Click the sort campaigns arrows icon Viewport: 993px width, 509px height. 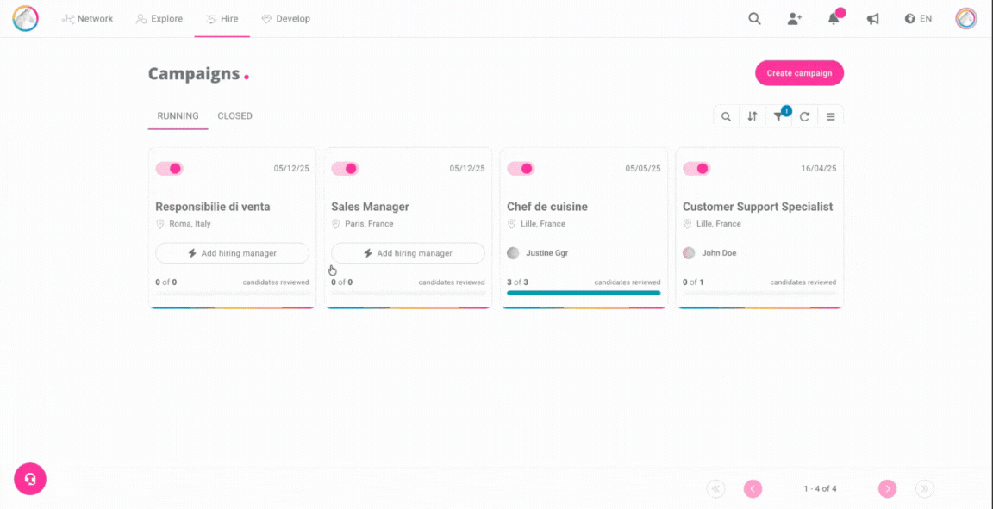click(x=753, y=116)
